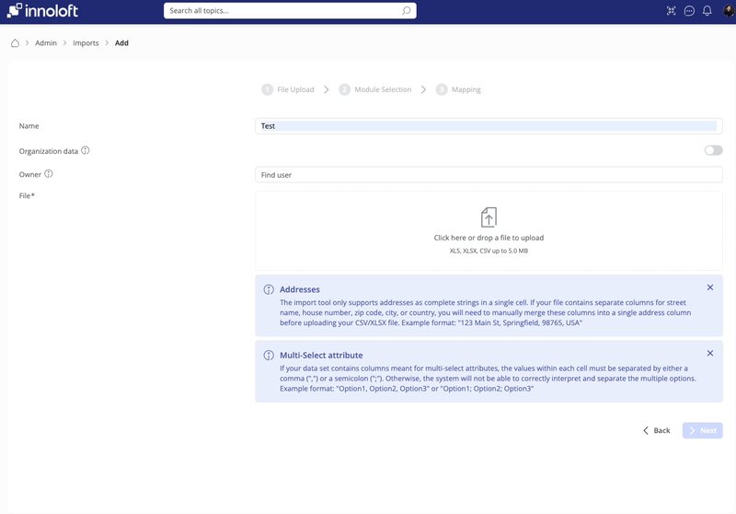Click the search magnifier icon
This screenshot has height=514, width=736.
[407, 11]
